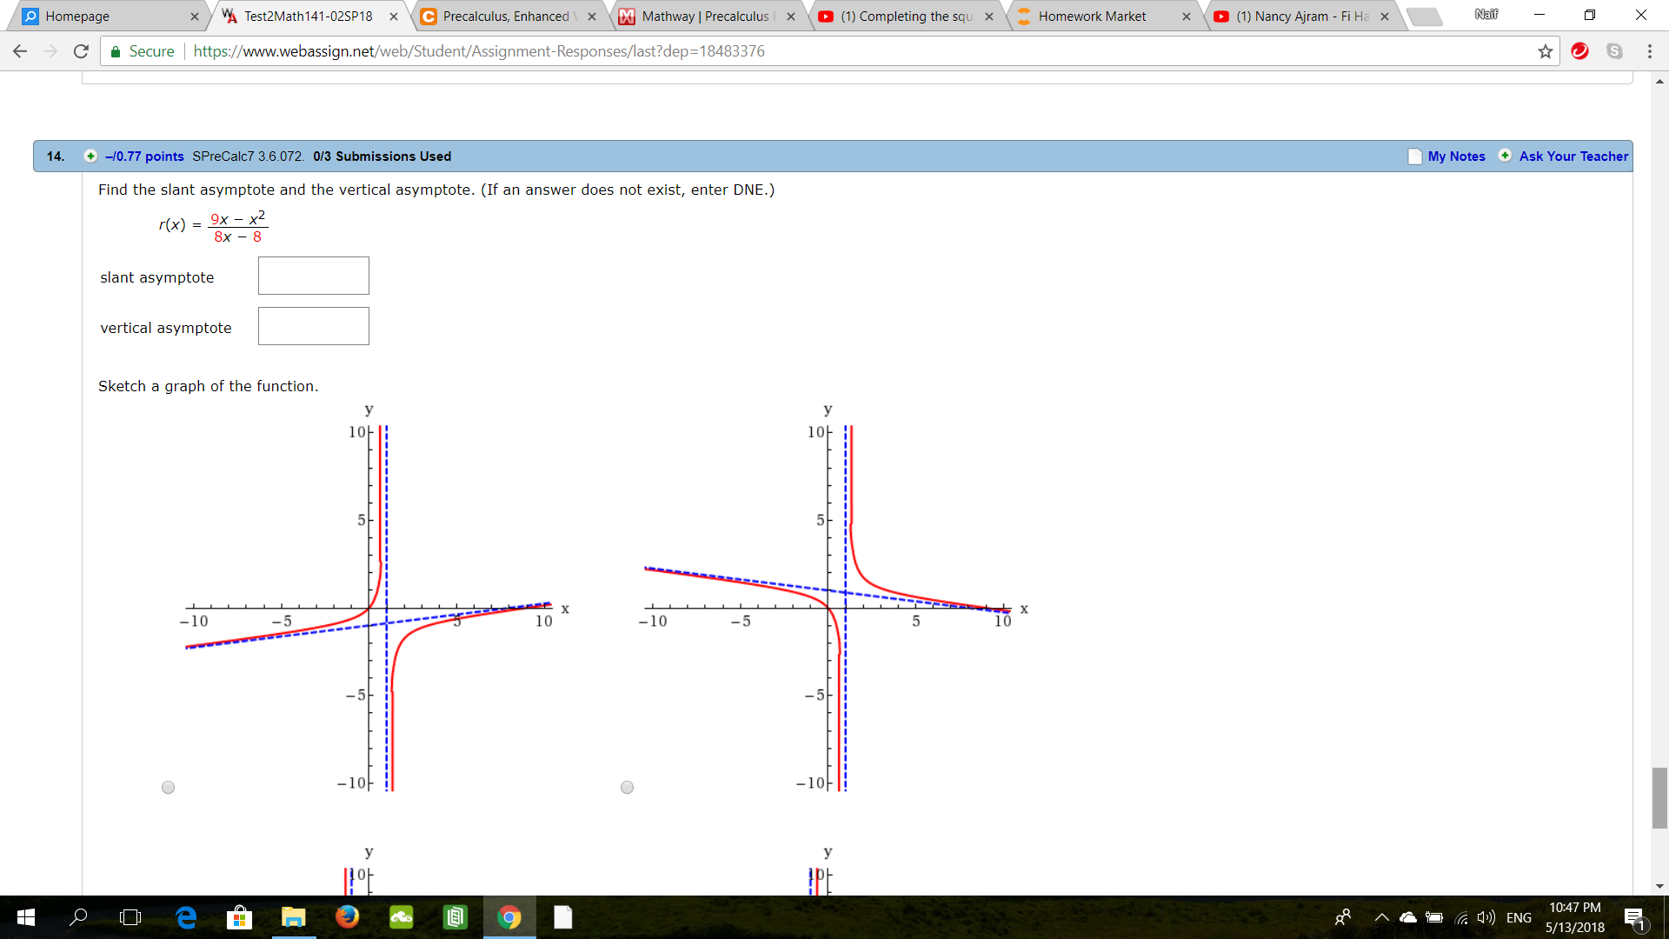Open the green cloud app in taskbar
Viewport: 1669px width, 939px height.
(401, 917)
